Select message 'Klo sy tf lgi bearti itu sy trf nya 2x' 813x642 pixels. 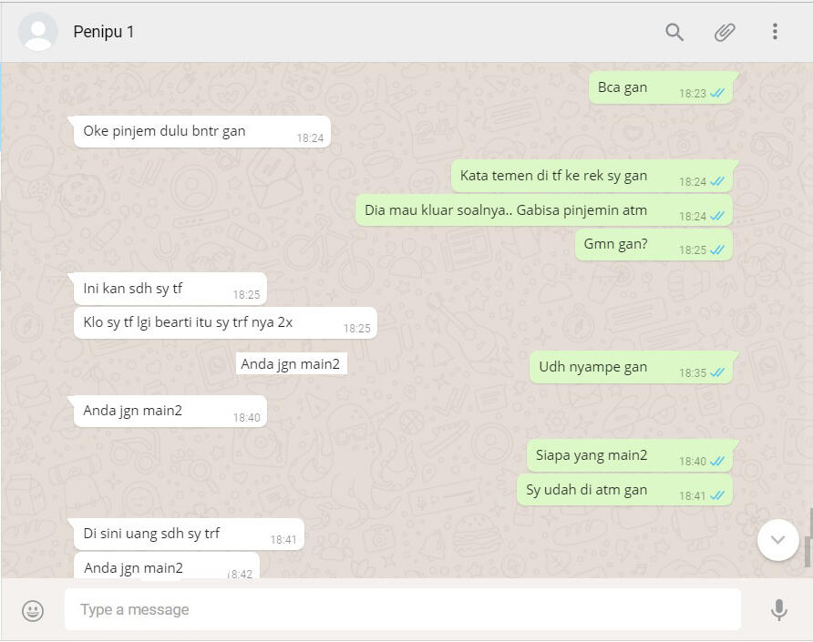click(x=225, y=322)
